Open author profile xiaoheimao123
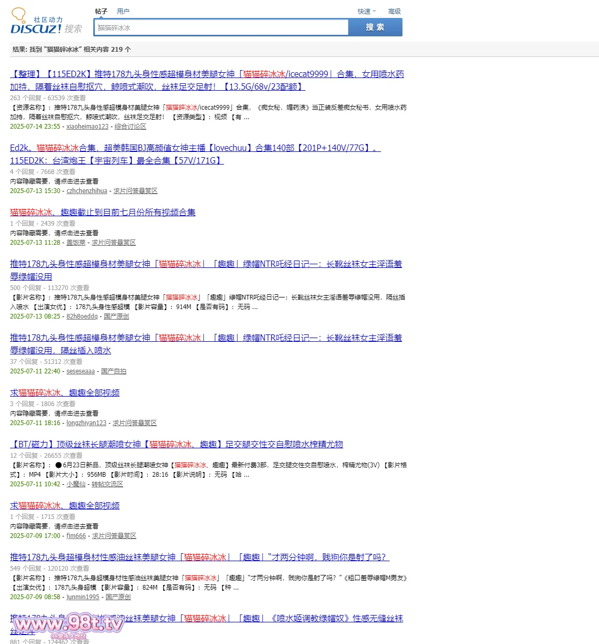Screen dimensions: 599x644 [x=87, y=127]
